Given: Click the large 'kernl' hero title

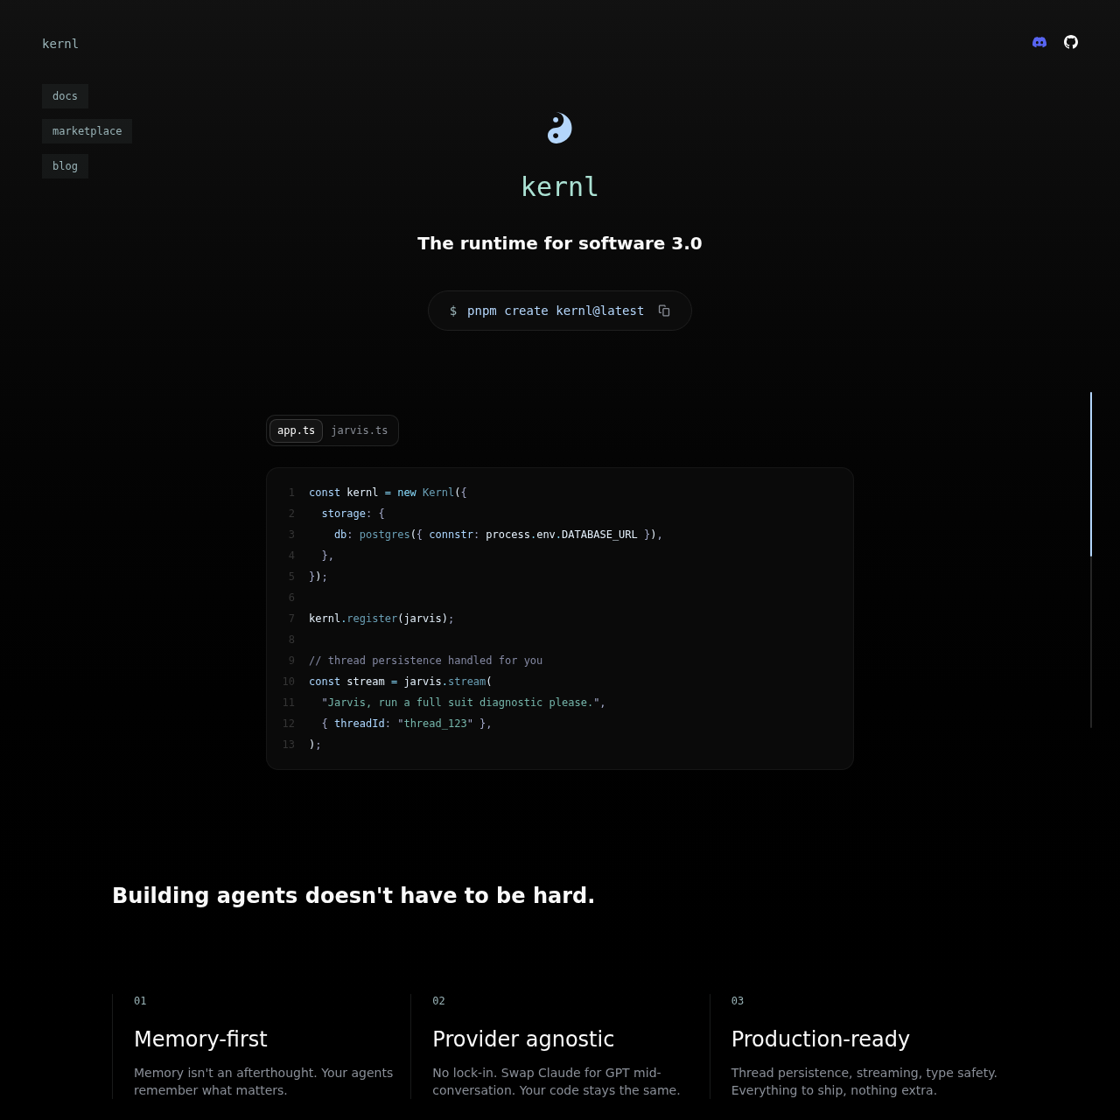Looking at the screenshot, I should 560,186.
